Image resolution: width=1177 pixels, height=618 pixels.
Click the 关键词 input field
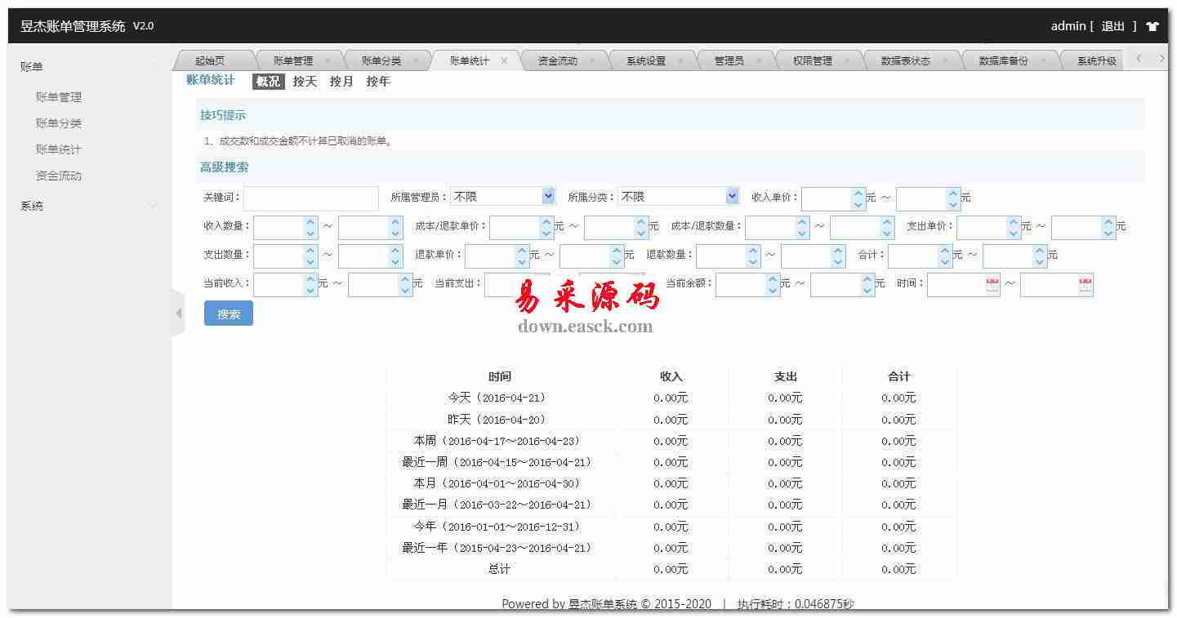click(x=310, y=198)
